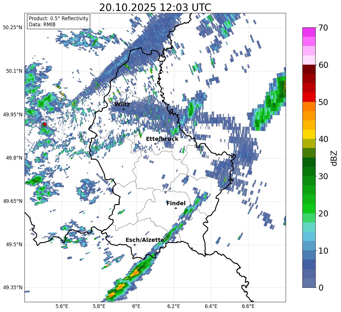The image size is (341, 312).
Task: Click the Ettelbruck city label
Action: [162, 139]
